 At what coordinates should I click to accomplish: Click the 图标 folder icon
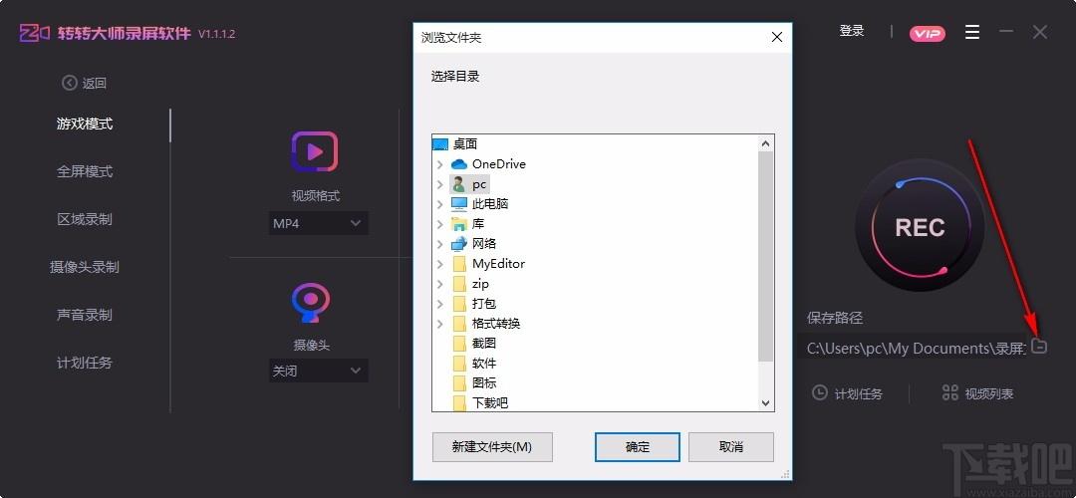(x=459, y=382)
